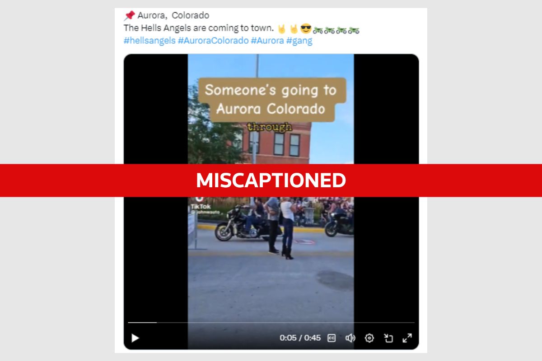The image size is (542, 361).
Task: Click the last green motorcycle emoji
Action: pyautogui.click(x=354, y=30)
